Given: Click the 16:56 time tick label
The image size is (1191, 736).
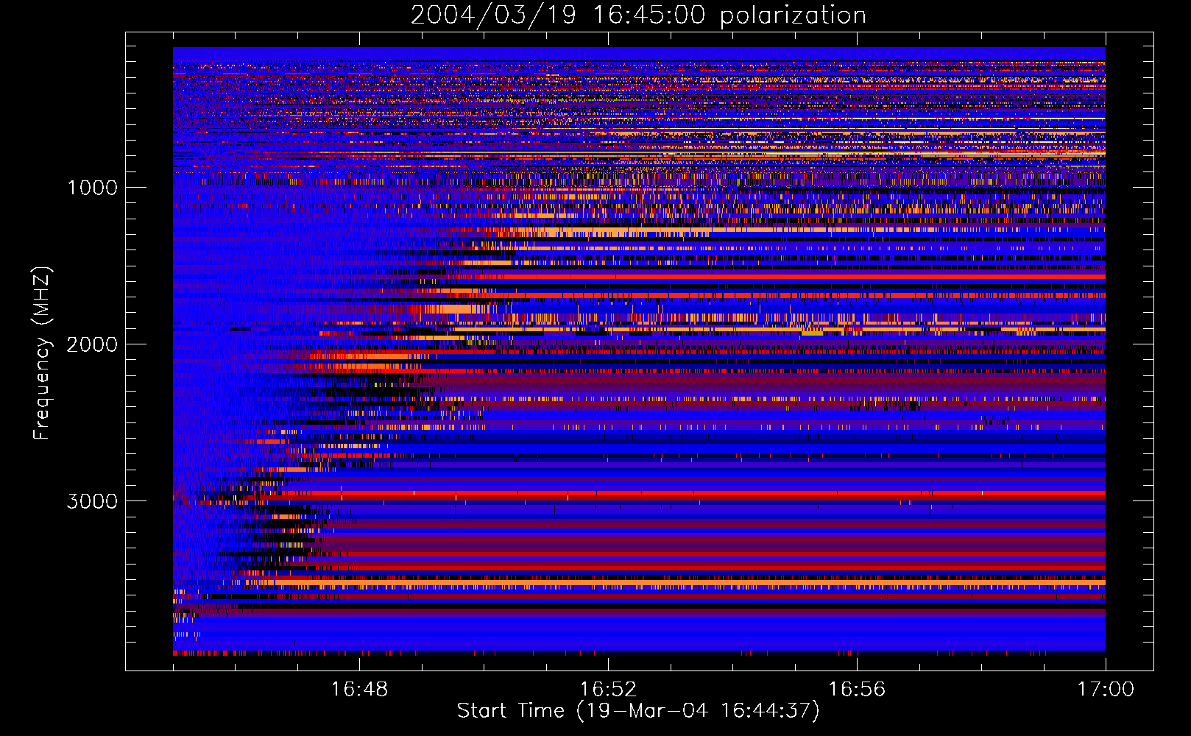Looking at the screenshot, I should (x=857, y=690).
